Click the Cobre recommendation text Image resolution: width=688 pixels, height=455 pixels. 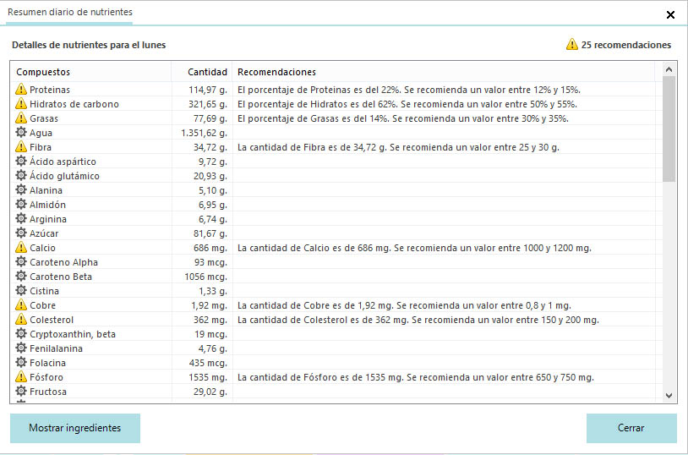click(404, 305)
